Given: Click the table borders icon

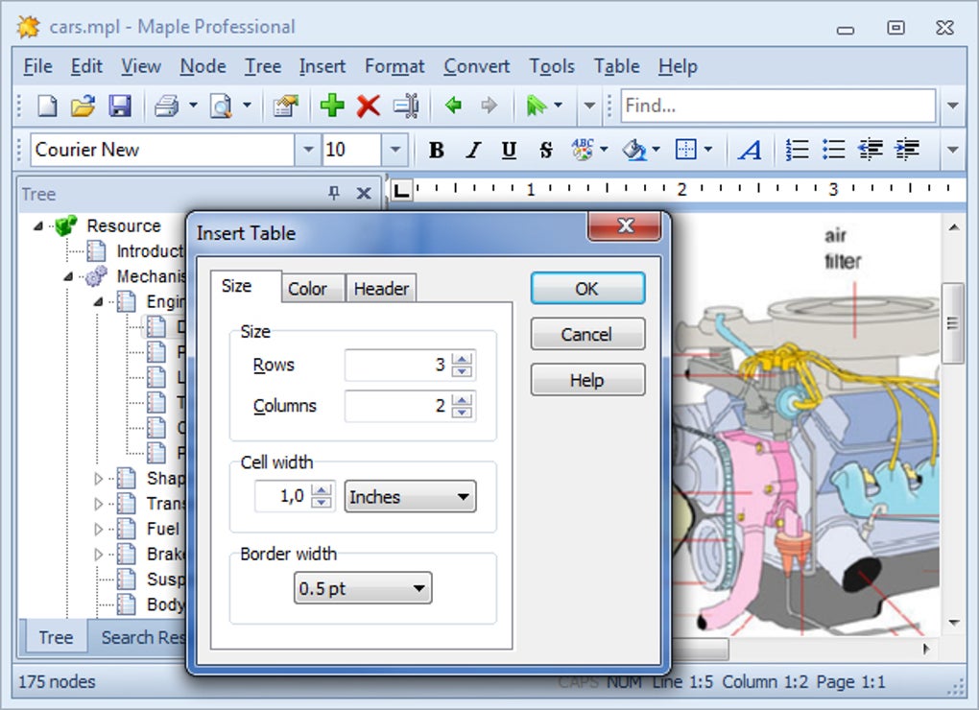Looking at the screenshot, I should pos(685,150).
